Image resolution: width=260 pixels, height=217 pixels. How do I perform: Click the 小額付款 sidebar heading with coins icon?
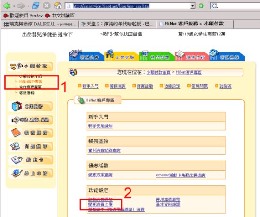click(31, 67)
